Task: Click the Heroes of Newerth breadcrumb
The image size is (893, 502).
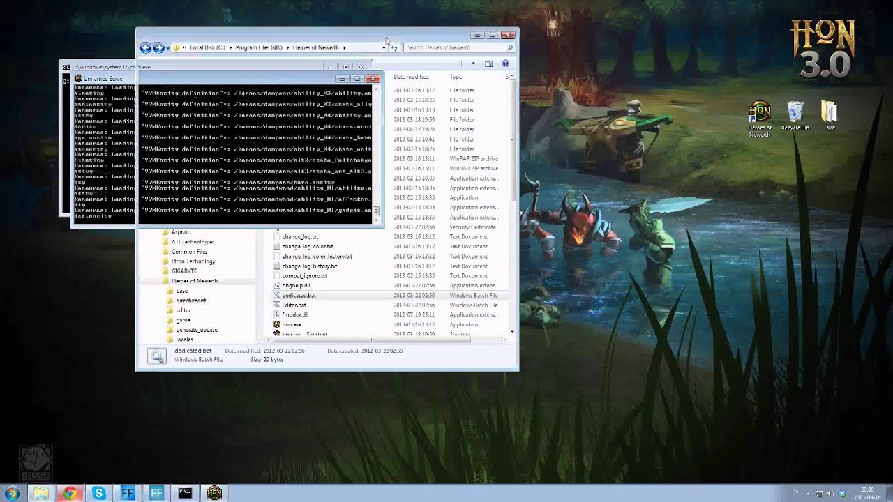Action: click(x=316, y=47)
